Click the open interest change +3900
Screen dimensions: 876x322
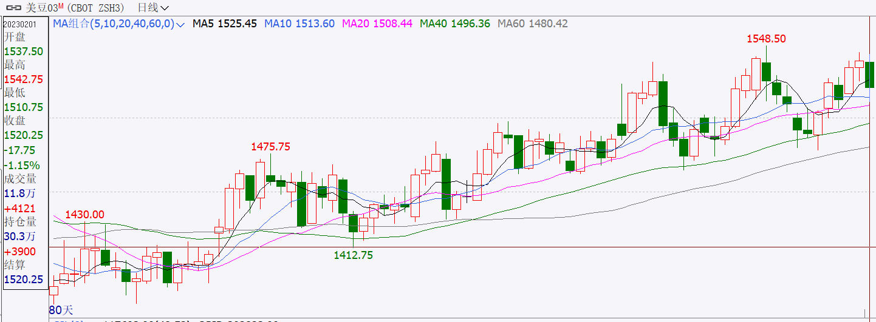tap(20, 251)
